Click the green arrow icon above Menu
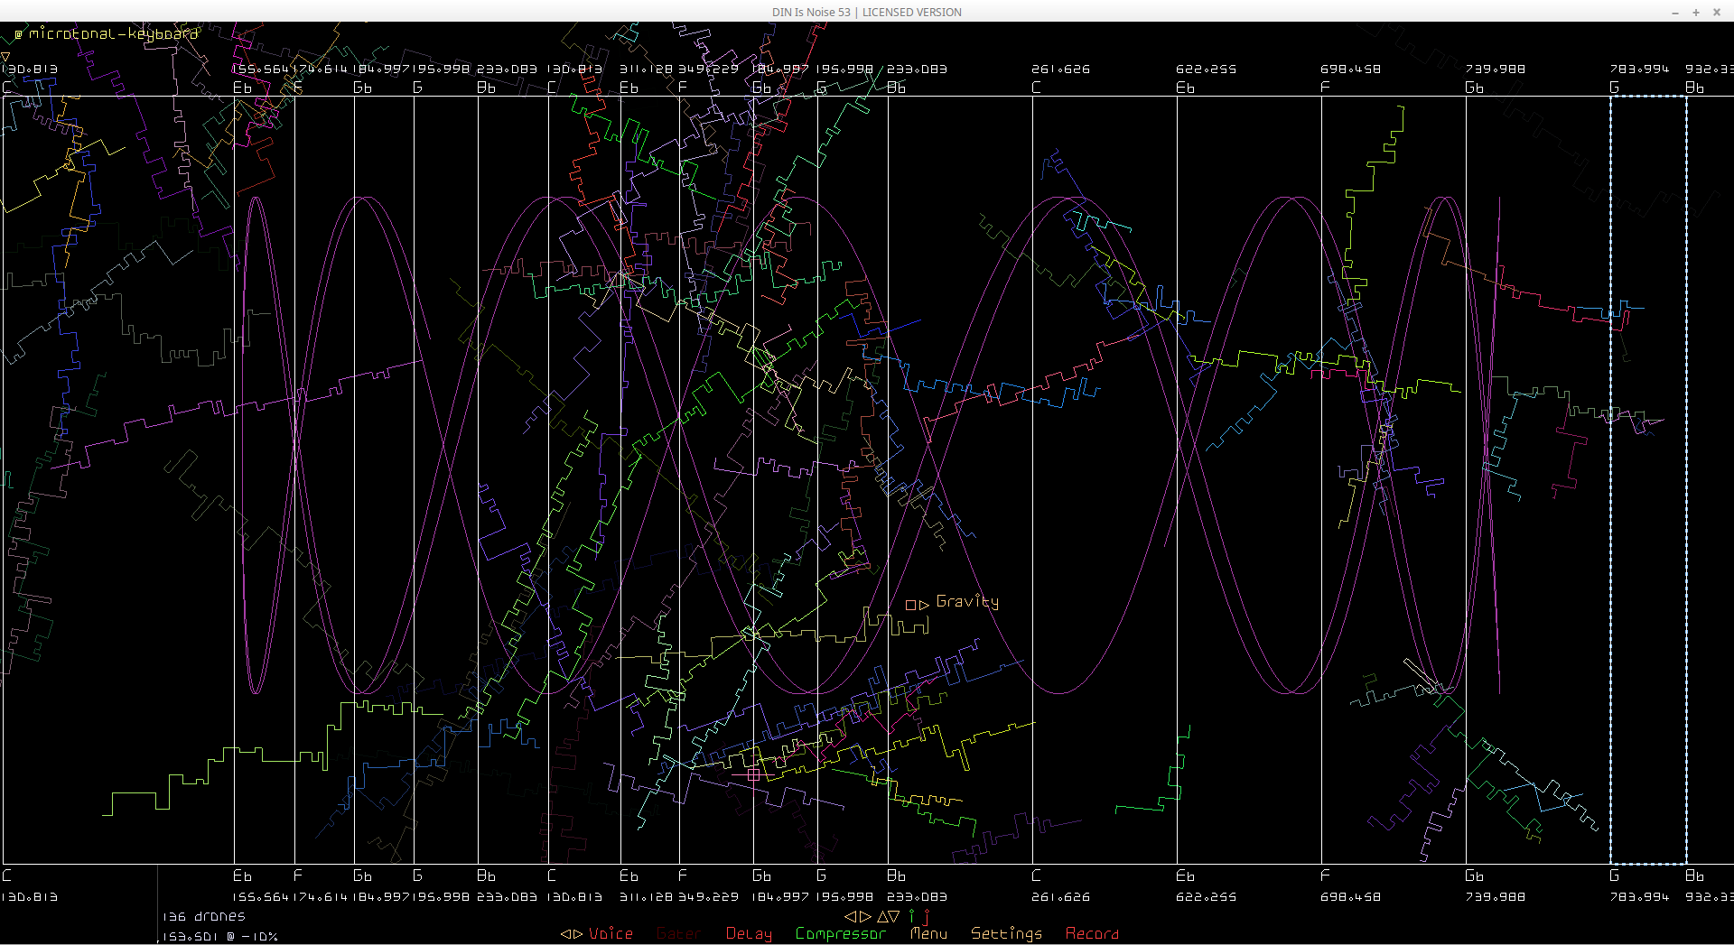Image resolution: width=1734 pixels, height=945 pixels. (x=912, y=916)
